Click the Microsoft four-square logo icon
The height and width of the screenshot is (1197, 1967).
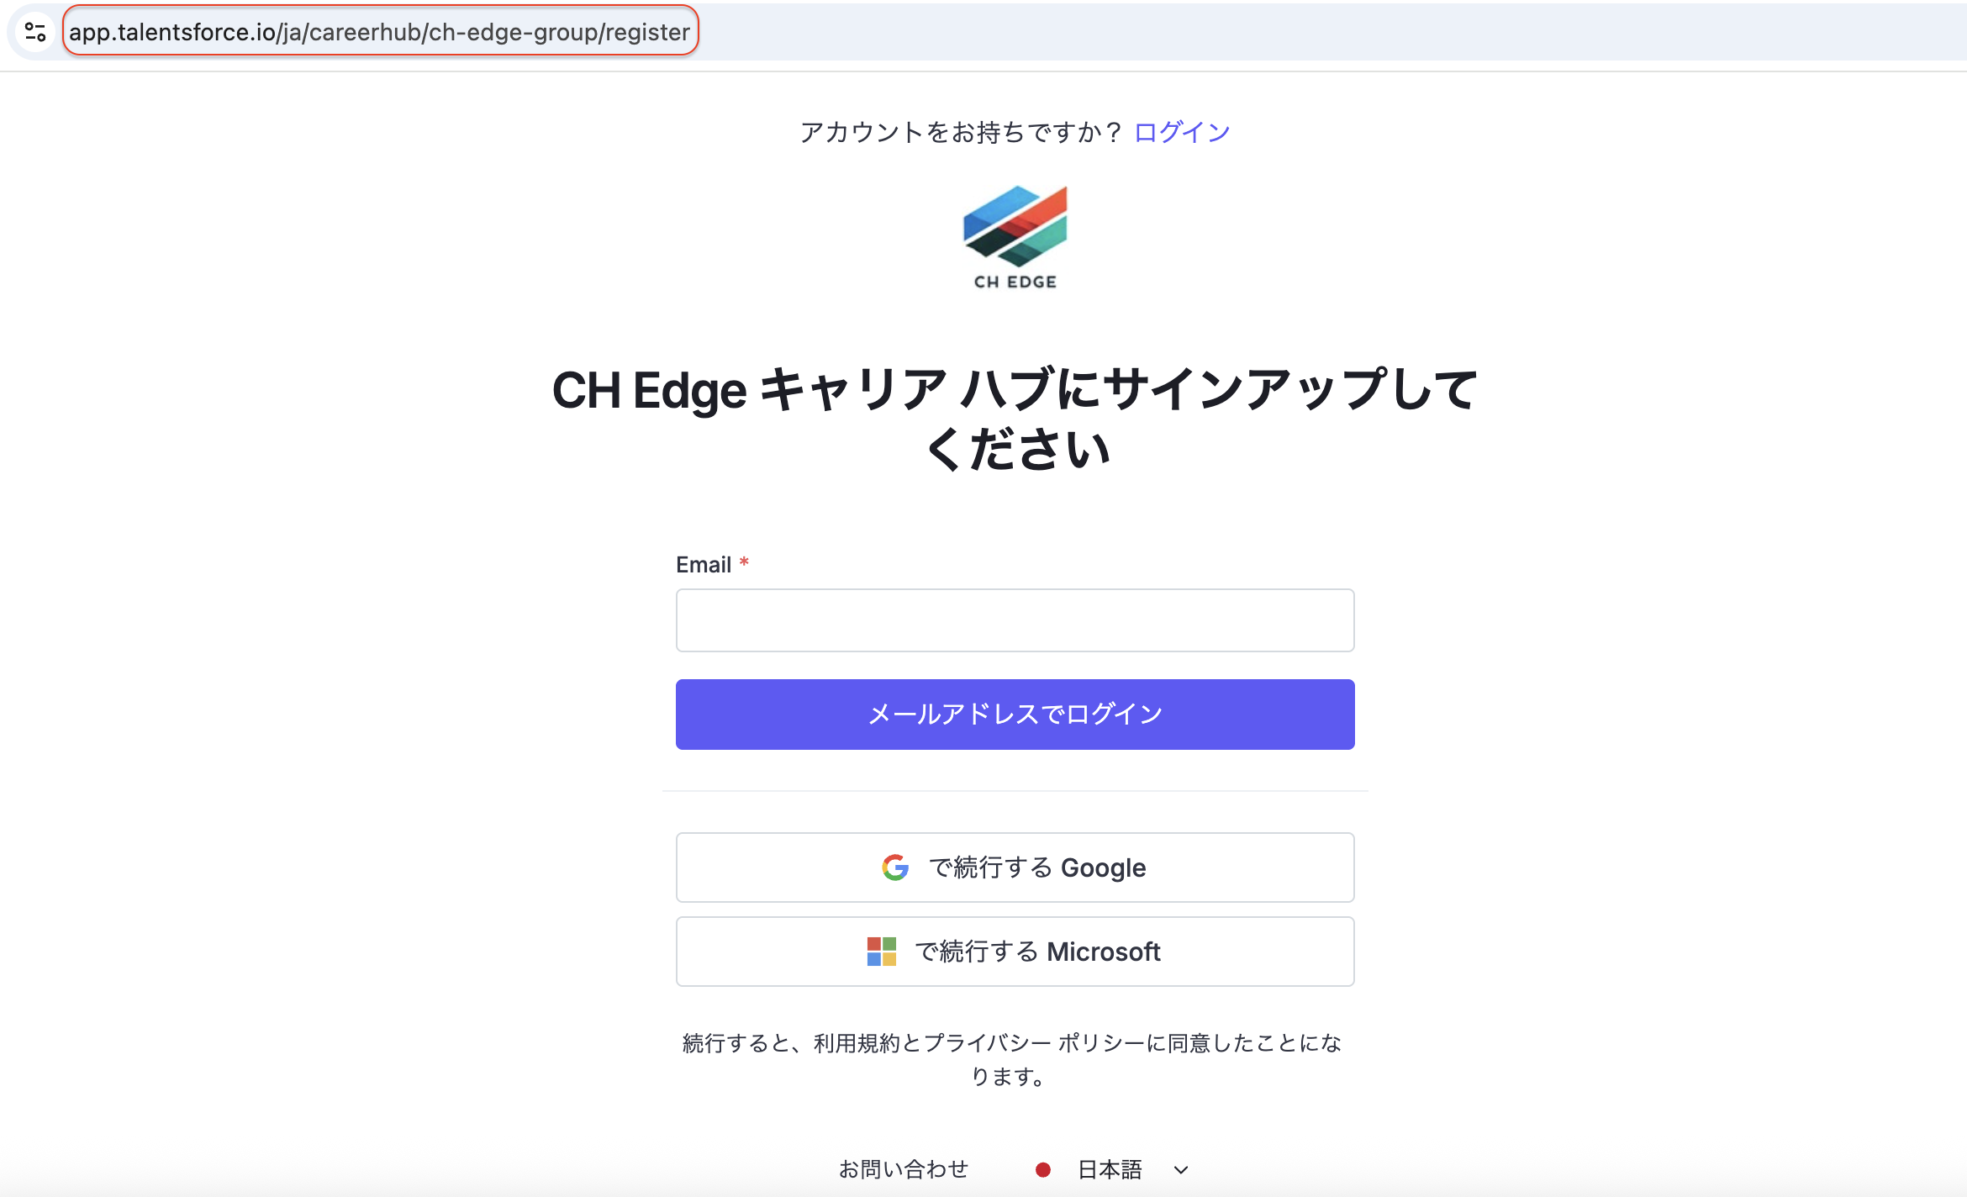[881, 952]
